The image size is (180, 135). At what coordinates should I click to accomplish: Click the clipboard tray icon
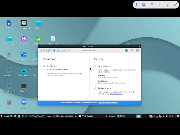[178, 116]
